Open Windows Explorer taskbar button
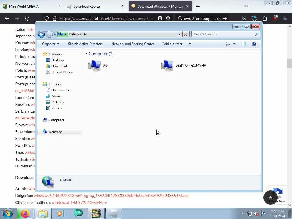This screenshot has width=292, height=219. click(43, 213)
